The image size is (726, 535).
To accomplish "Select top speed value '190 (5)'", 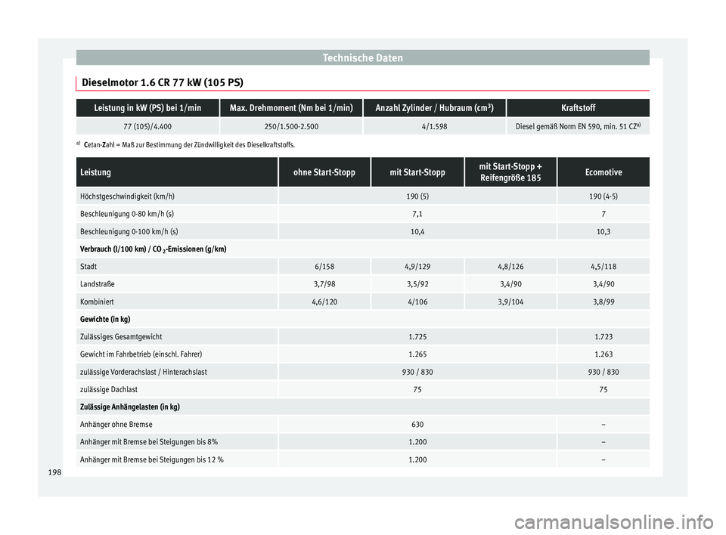I will point(417,196).
